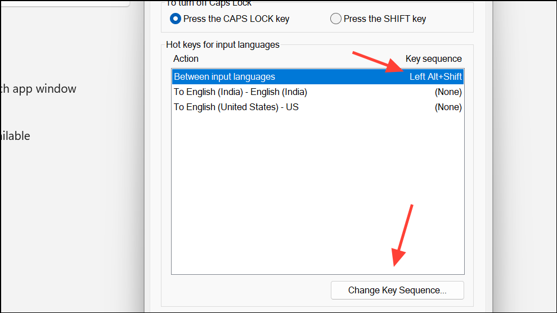Click red arrow pointing at Change Key Sequence

tap(404, 236)
